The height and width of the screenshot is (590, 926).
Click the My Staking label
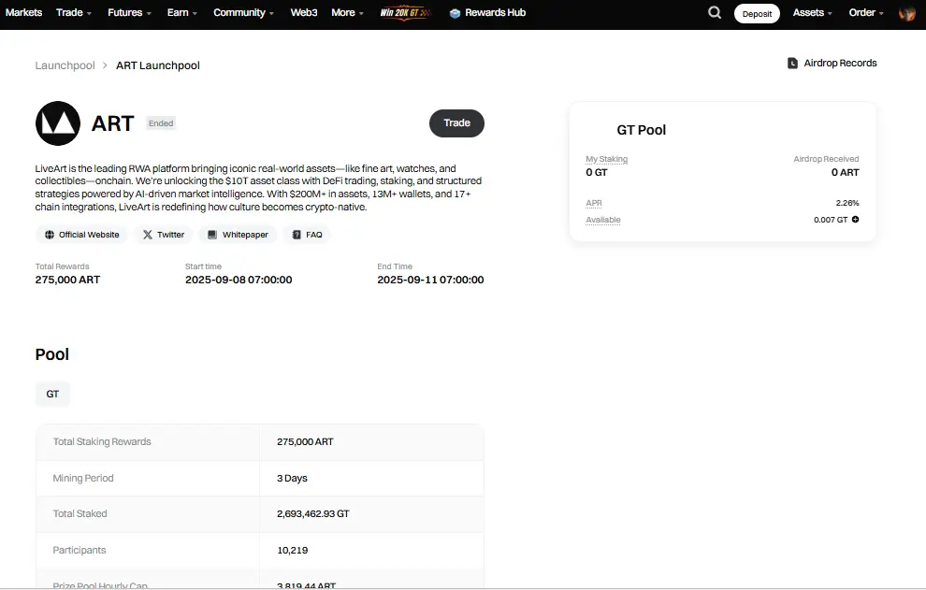click(606, 159)
